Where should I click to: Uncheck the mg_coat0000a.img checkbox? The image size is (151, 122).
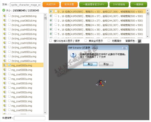(9, 65)
